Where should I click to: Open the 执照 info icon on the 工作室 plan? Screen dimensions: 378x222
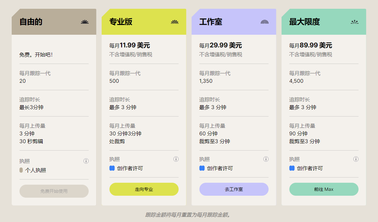(x=266, y=159)
